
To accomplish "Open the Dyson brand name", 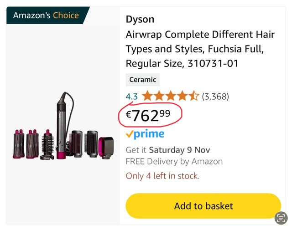I will [x=140, y=19].
